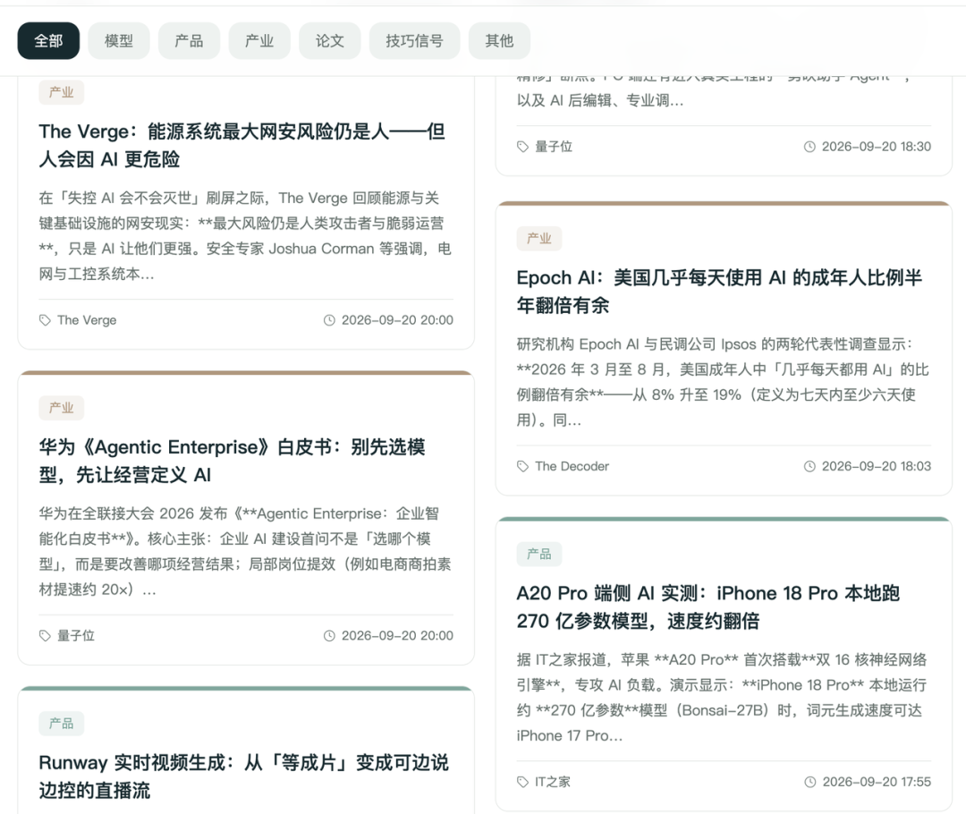Click tag icon beside The Decoder source

pos(522,466)
